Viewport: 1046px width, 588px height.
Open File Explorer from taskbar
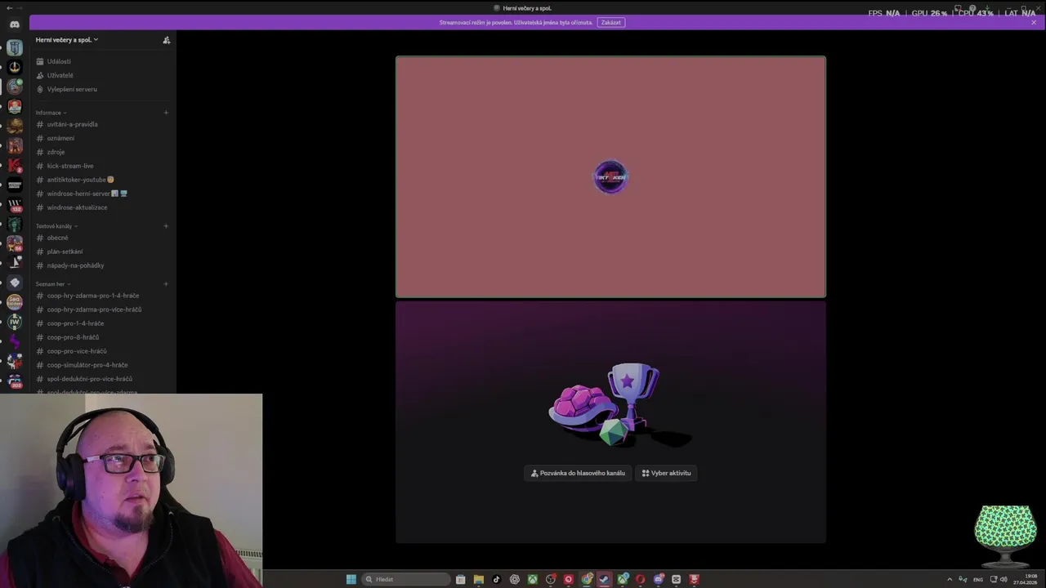pyautogui.click(x=479, y=579)
